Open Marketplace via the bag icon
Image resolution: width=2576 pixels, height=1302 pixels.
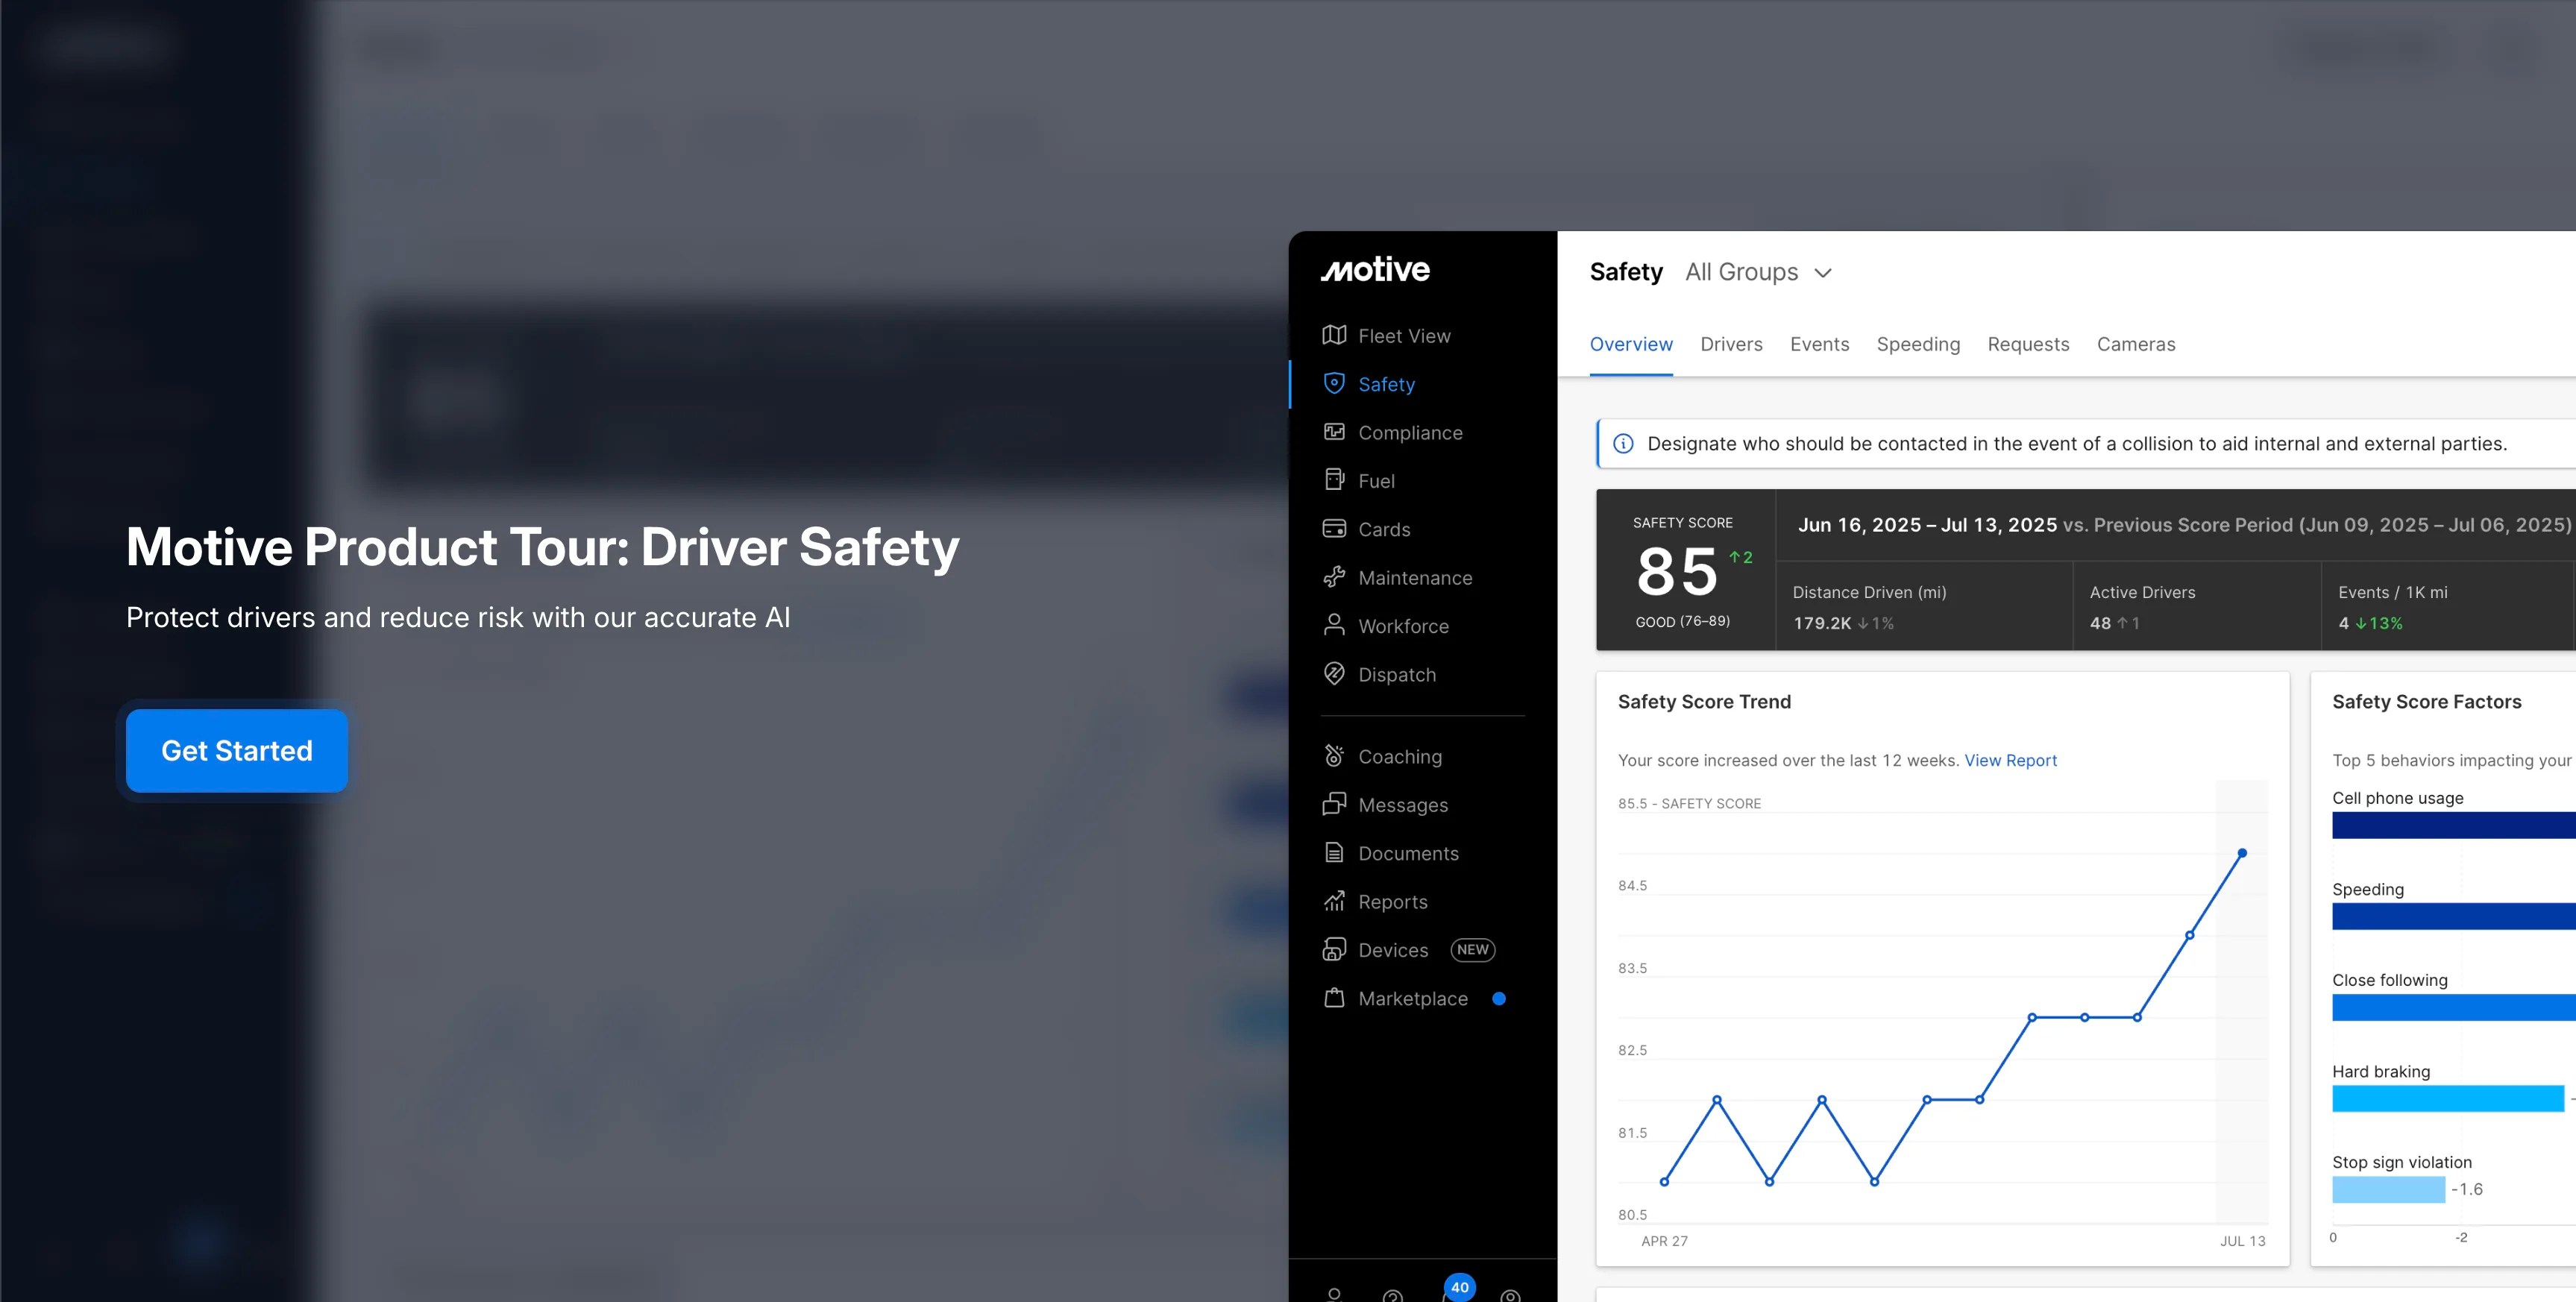(1333, 998)
